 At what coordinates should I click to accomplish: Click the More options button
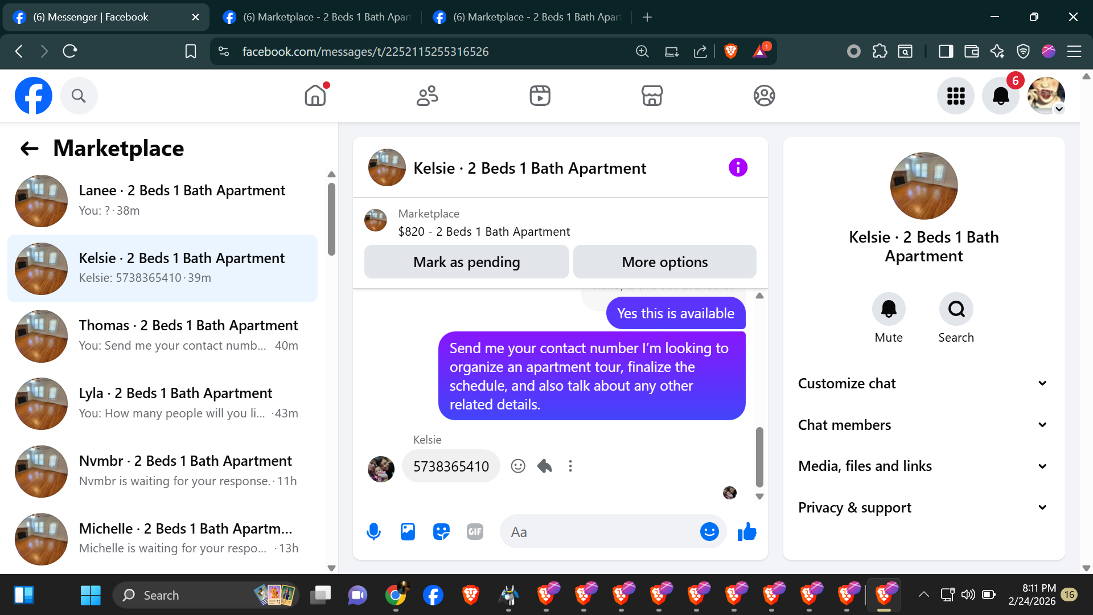tap(664, 262)
